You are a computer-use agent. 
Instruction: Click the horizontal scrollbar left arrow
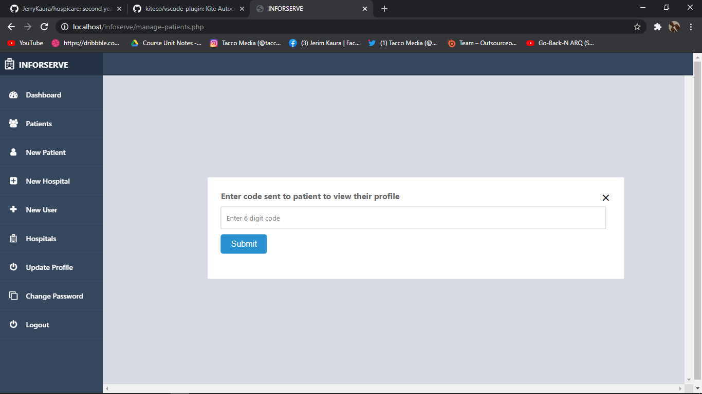point(107,389)
